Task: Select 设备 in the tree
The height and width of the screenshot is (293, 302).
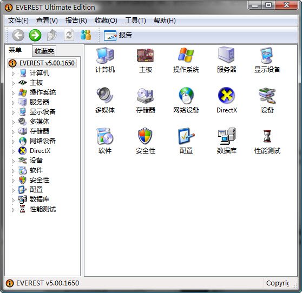Action: [36, 161]
